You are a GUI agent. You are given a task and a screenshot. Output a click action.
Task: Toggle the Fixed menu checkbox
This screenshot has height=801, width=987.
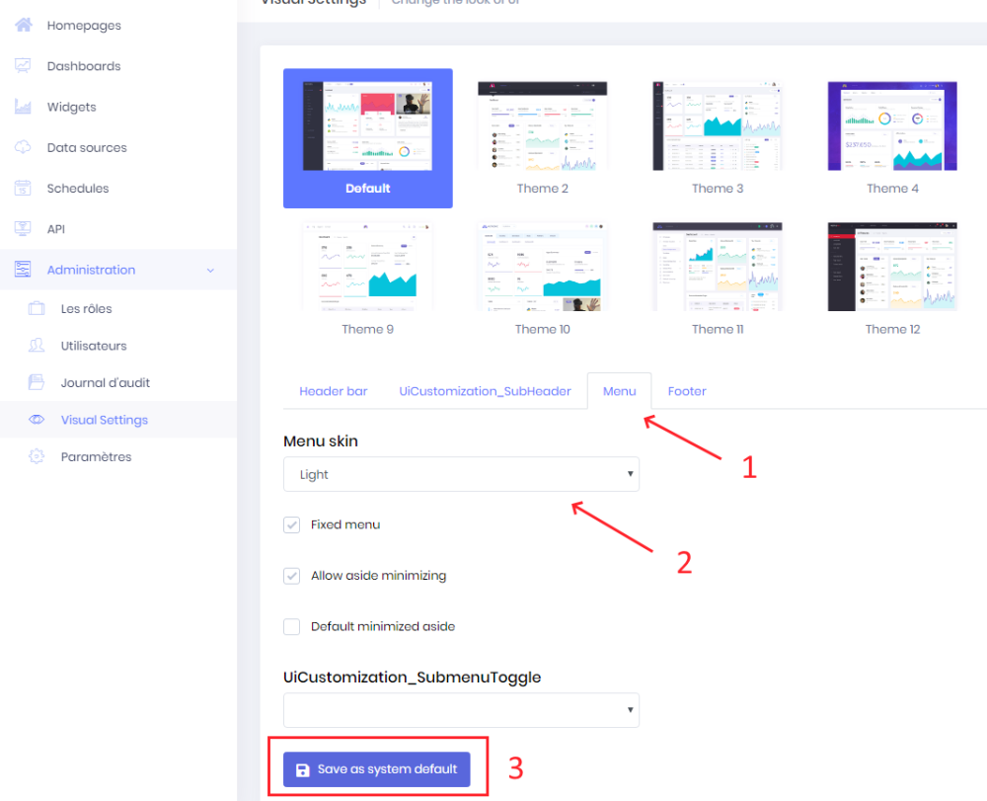click(291, 524)
